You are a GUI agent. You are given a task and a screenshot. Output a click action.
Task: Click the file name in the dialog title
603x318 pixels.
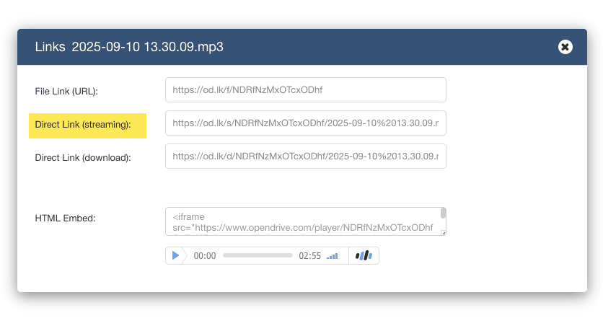[x=147, y=47]
